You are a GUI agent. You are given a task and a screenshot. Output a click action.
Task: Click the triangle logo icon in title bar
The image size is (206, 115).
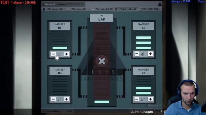coord(160,4)
